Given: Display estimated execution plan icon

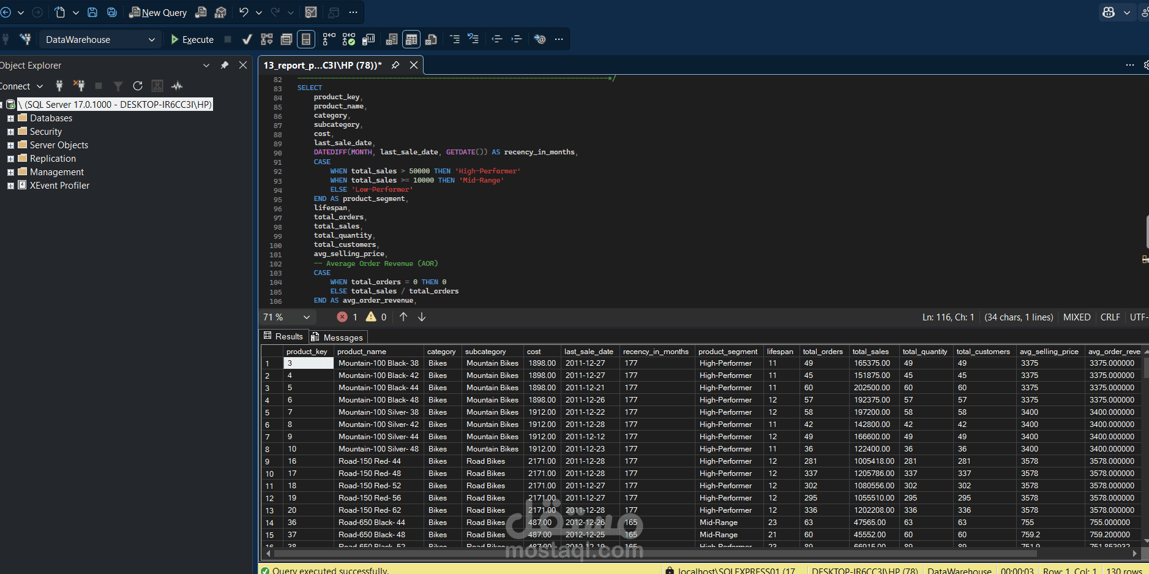Looking at the screenshot, I should 267,39.
